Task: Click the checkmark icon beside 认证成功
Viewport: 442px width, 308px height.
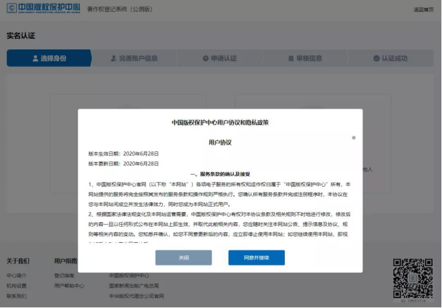Action: coord(376,58)
